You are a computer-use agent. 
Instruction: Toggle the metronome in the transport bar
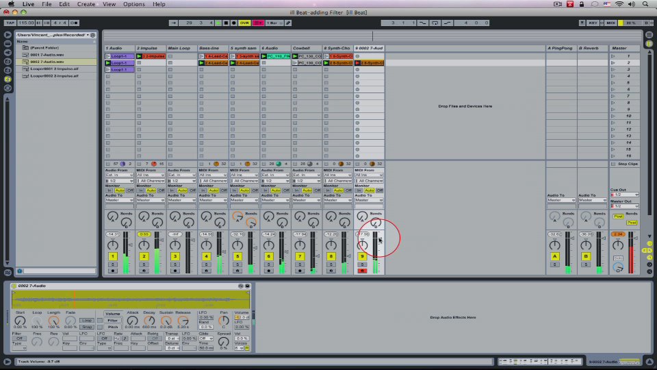pos(74,23)
